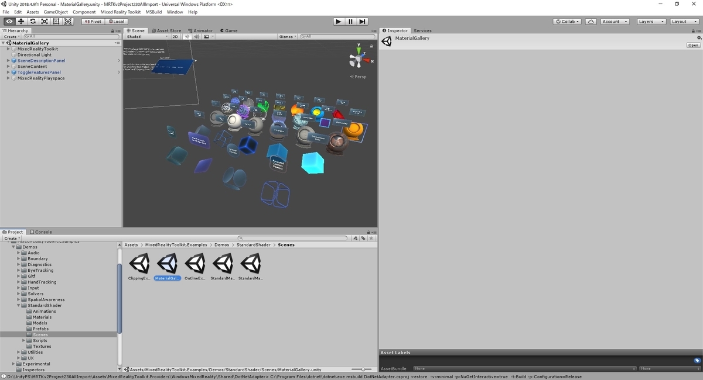Click Open button in Inspector
703x380 pixels.
pos(693,45)
